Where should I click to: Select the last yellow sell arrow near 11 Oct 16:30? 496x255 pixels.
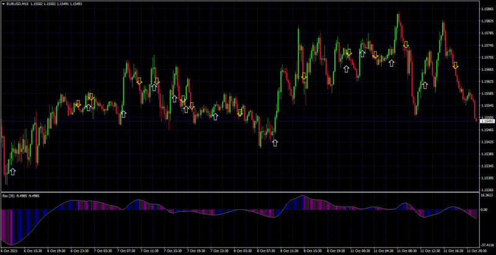(x=455, y=66)
